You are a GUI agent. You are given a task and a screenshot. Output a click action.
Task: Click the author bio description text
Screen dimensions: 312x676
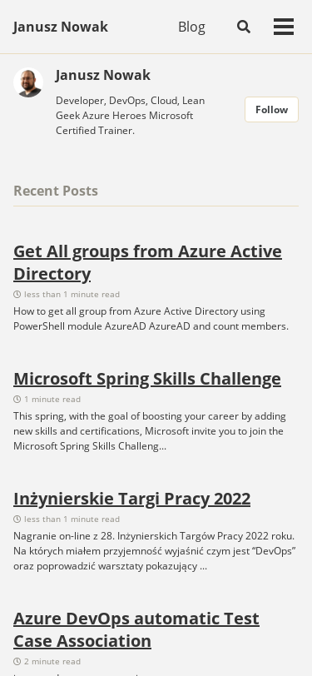coord(130,116)
